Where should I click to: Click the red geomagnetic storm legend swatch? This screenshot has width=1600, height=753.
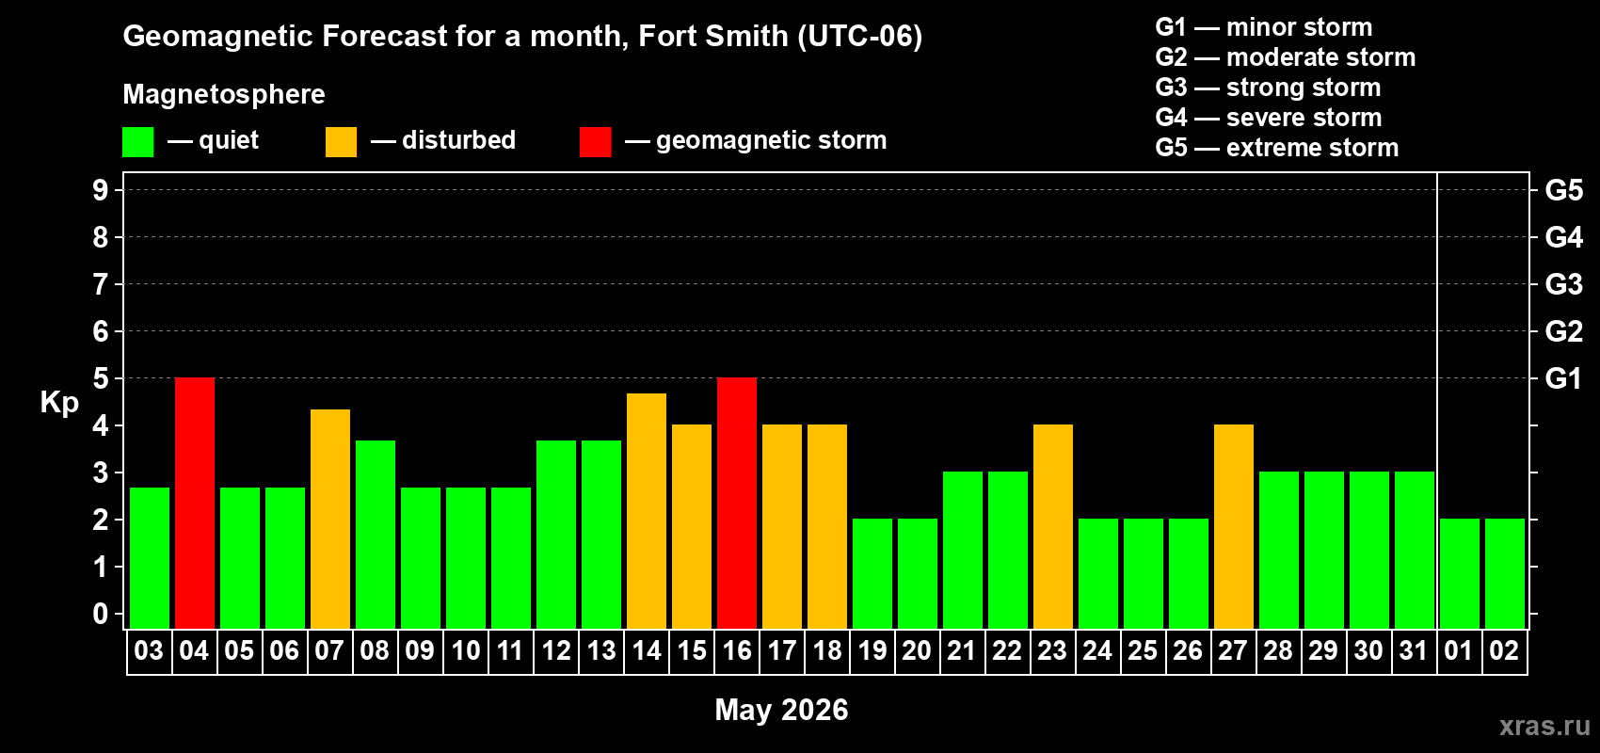point(595,142)
